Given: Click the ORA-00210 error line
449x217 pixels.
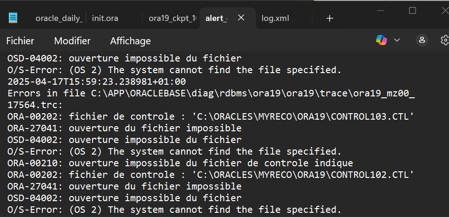Looking at the screenshot, I should pyautogui.click(x=180, y=163).
